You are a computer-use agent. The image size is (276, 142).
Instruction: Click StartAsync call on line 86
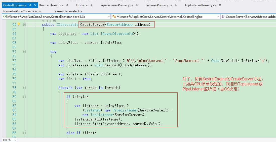point(102,124)
